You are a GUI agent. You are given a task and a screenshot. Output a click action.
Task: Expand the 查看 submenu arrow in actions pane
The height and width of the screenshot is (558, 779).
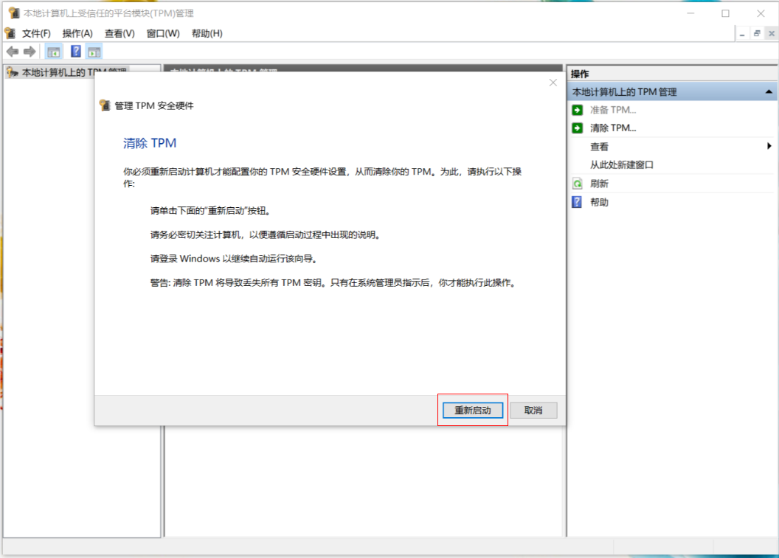(x=769, y=147)
